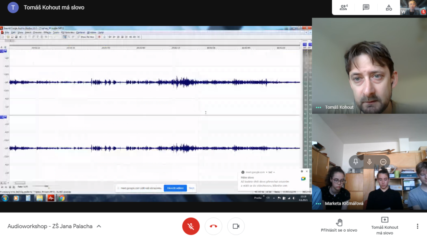Toggle loop playback in Sound Forge toolbar

[x=105, y=37]
